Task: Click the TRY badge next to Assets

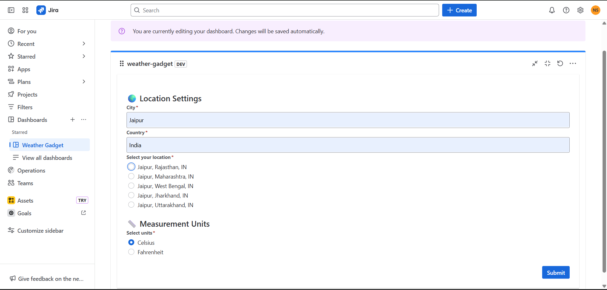Action: click(x=82, y=200)
